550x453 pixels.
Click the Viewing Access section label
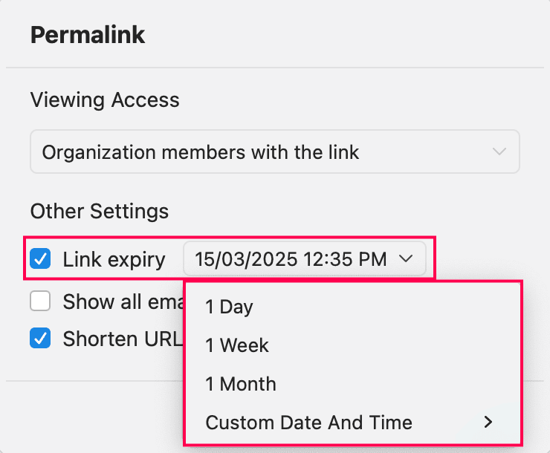point(105,100)
